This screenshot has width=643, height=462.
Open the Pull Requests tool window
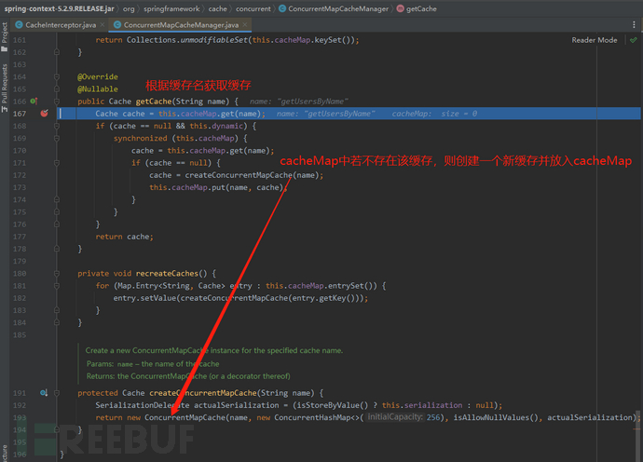(5, 88)
